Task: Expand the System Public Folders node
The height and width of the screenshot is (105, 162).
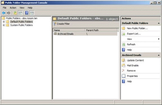Action: [4, 25]
